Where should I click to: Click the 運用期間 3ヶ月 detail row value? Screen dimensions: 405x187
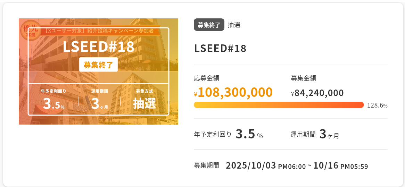(329, 134)
